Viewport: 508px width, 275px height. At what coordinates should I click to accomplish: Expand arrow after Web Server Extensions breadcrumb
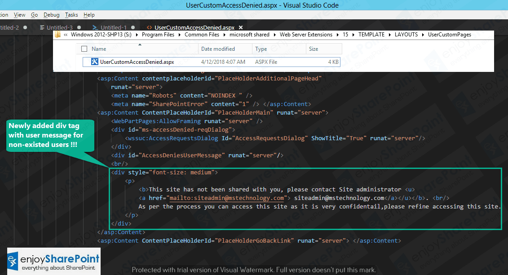coord(338,34)
